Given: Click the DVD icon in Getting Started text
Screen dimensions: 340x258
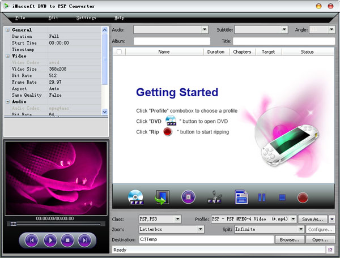Looking at the screenshot, I should (171, 121).
